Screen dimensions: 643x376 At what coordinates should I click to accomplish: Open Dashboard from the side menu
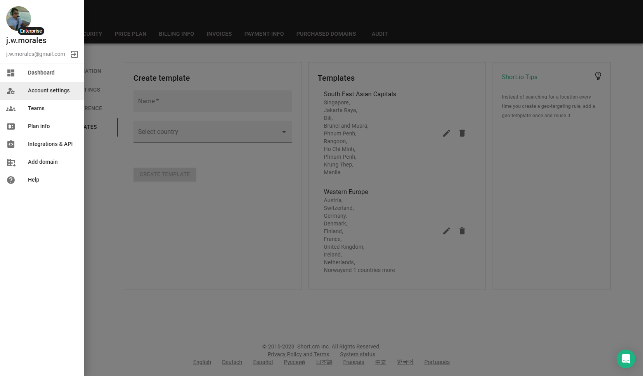coord(42,73)
